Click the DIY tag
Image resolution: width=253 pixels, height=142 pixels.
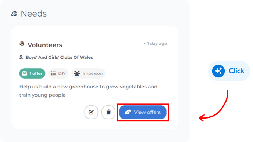58,73
